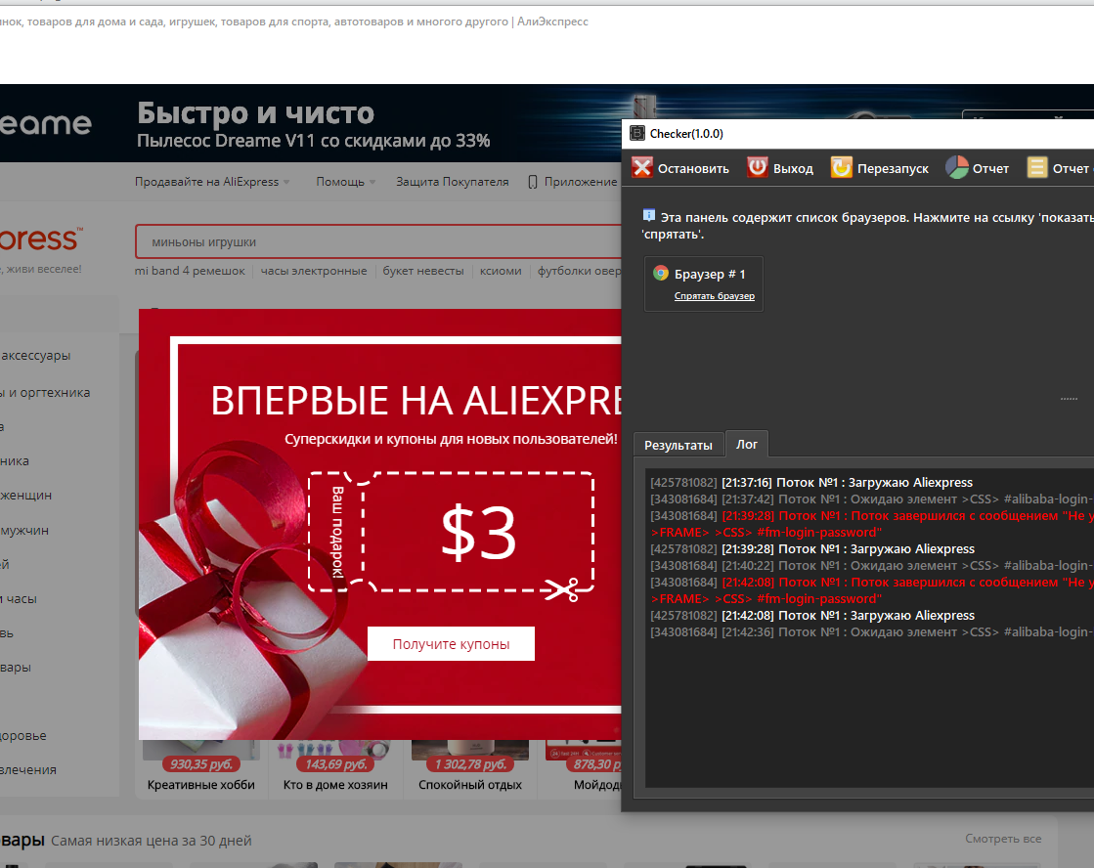Click the yellow list Отчет icon

point(1037,167)
